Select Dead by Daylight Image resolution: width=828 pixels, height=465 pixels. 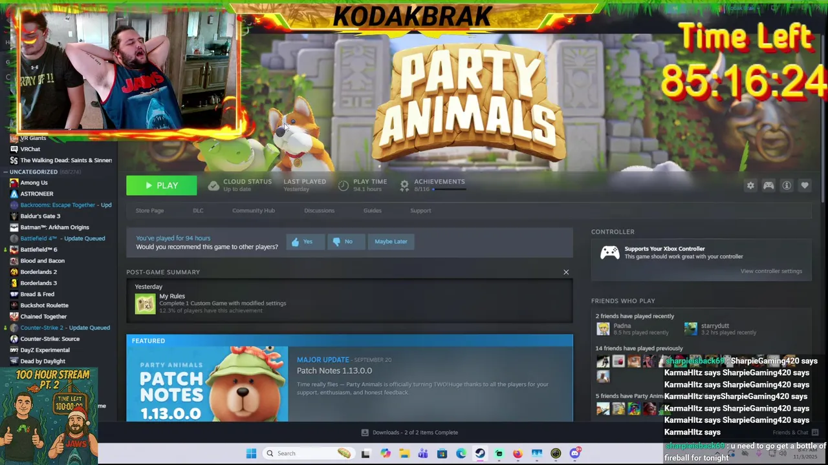pos(43,362)
